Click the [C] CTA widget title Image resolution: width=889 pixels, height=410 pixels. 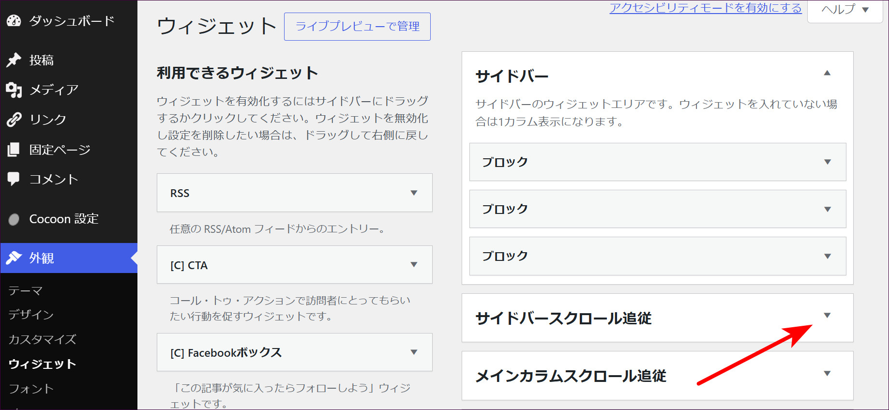pos(189,265)
